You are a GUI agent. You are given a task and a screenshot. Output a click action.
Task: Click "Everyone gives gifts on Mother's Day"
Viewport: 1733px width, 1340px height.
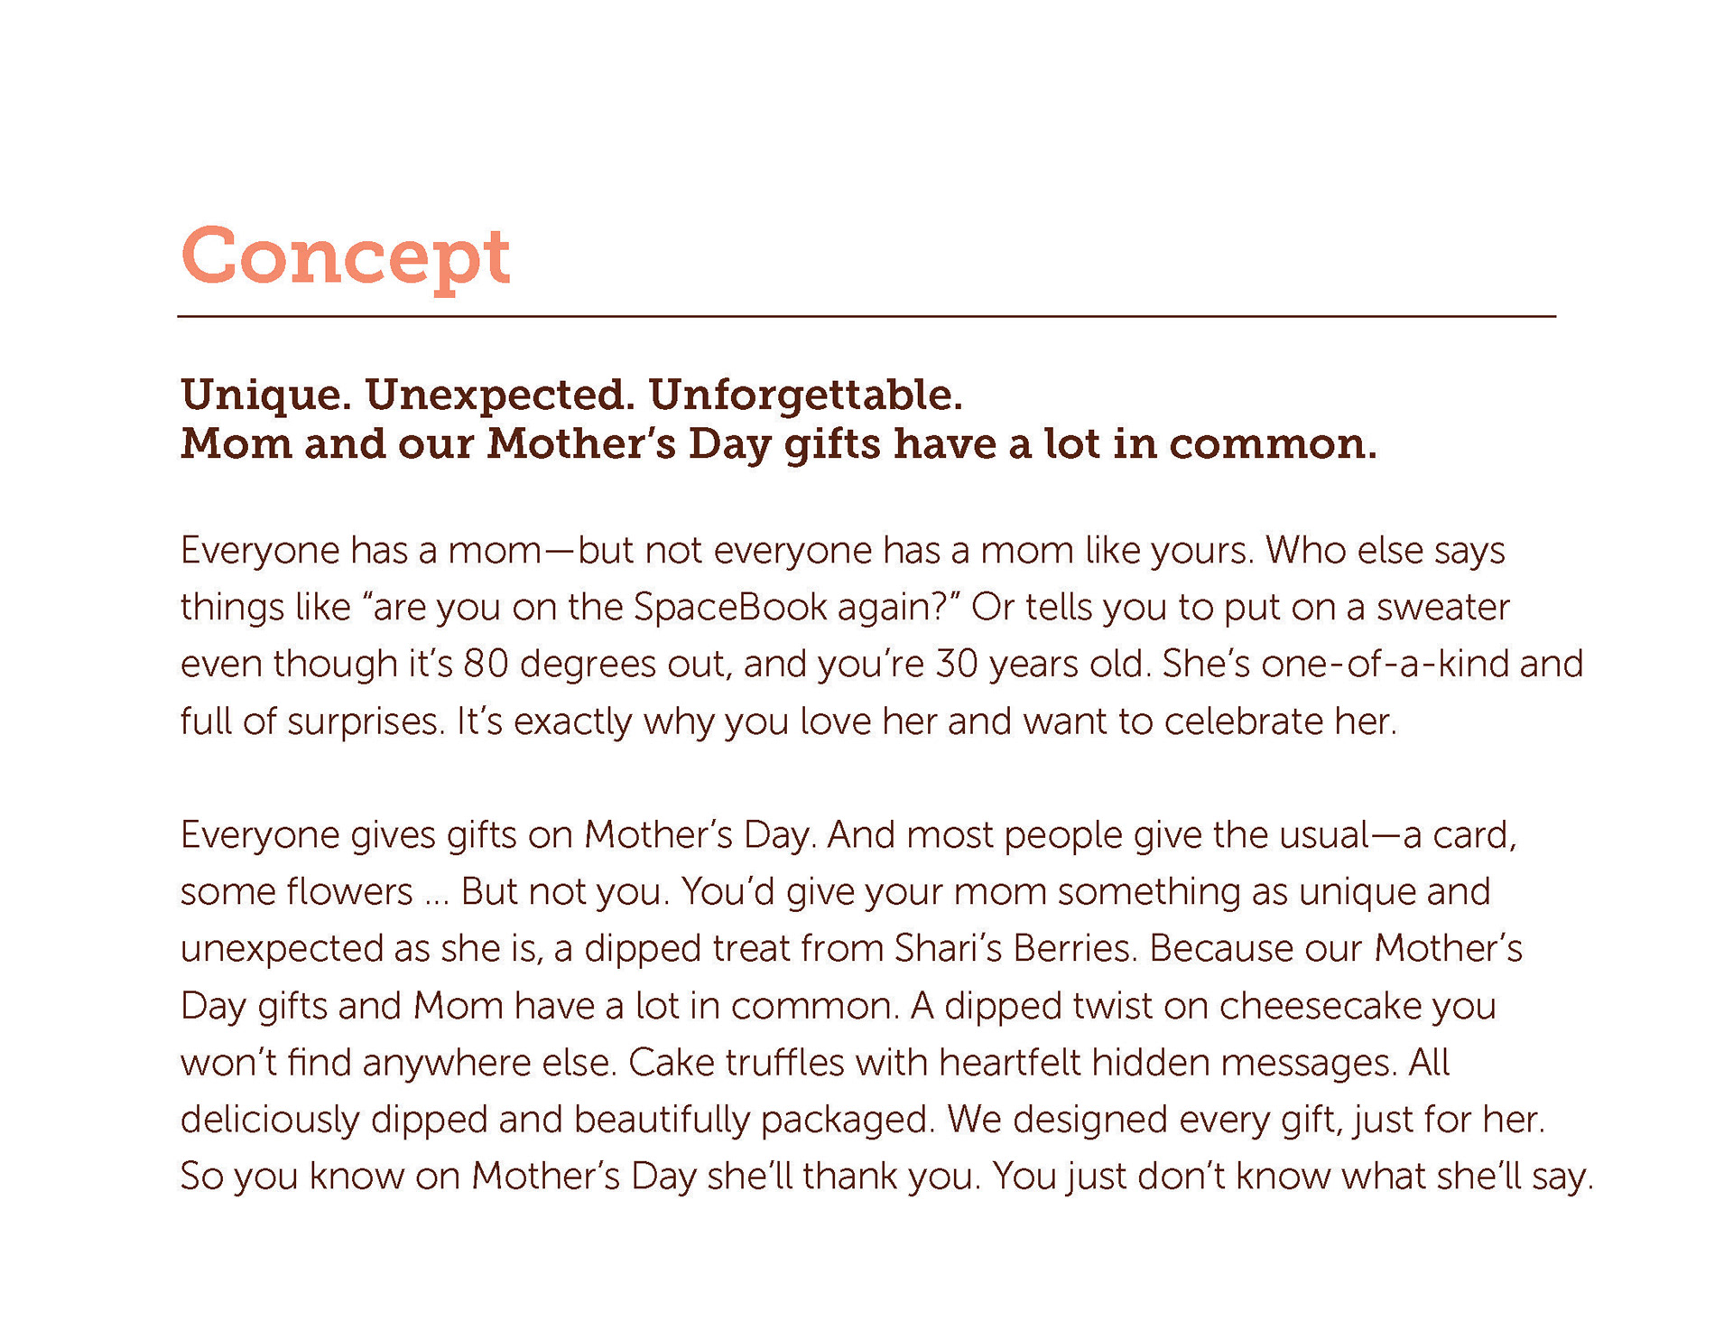click(x=496, y=835)
